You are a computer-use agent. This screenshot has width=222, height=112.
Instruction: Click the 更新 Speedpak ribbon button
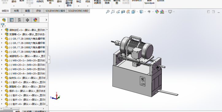pos(150,2)
